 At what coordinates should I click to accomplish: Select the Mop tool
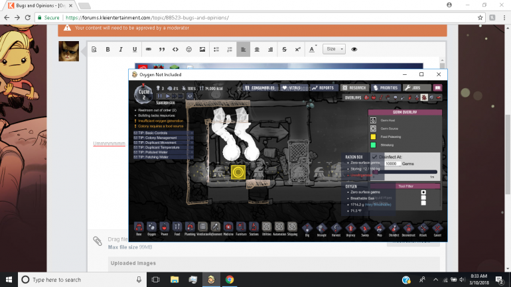380,230
